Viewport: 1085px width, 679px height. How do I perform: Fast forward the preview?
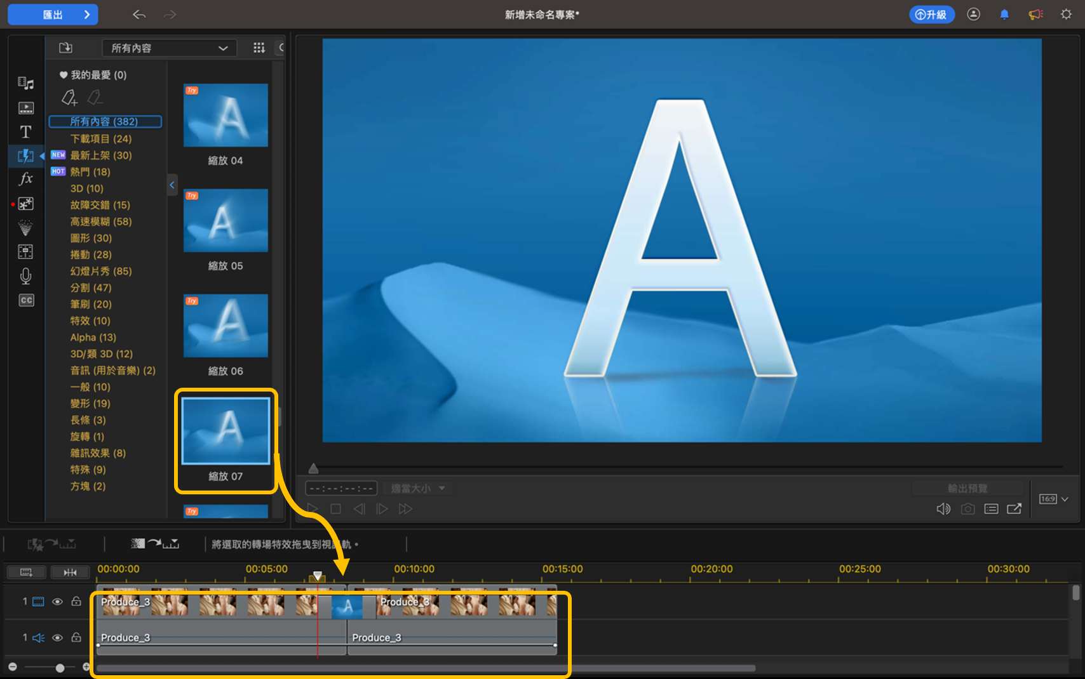click(x=405, y=509)
